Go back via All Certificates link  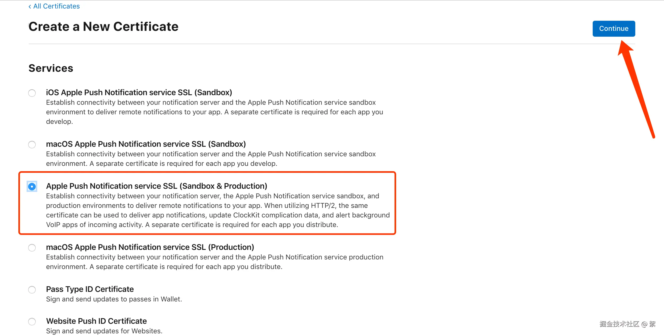(56, 6)
